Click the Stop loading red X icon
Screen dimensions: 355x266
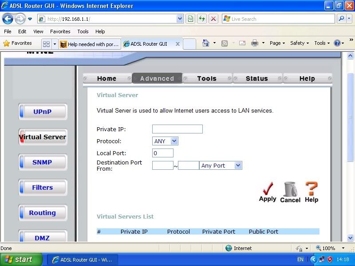[x=213, y=19]
